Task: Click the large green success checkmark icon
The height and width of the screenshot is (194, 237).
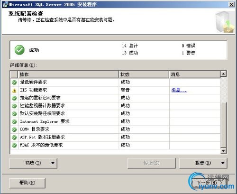Action: (19, 50)
